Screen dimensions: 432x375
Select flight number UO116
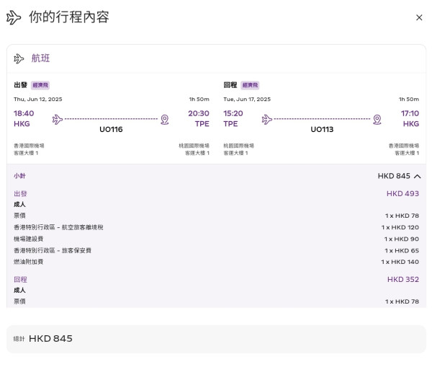111,129
